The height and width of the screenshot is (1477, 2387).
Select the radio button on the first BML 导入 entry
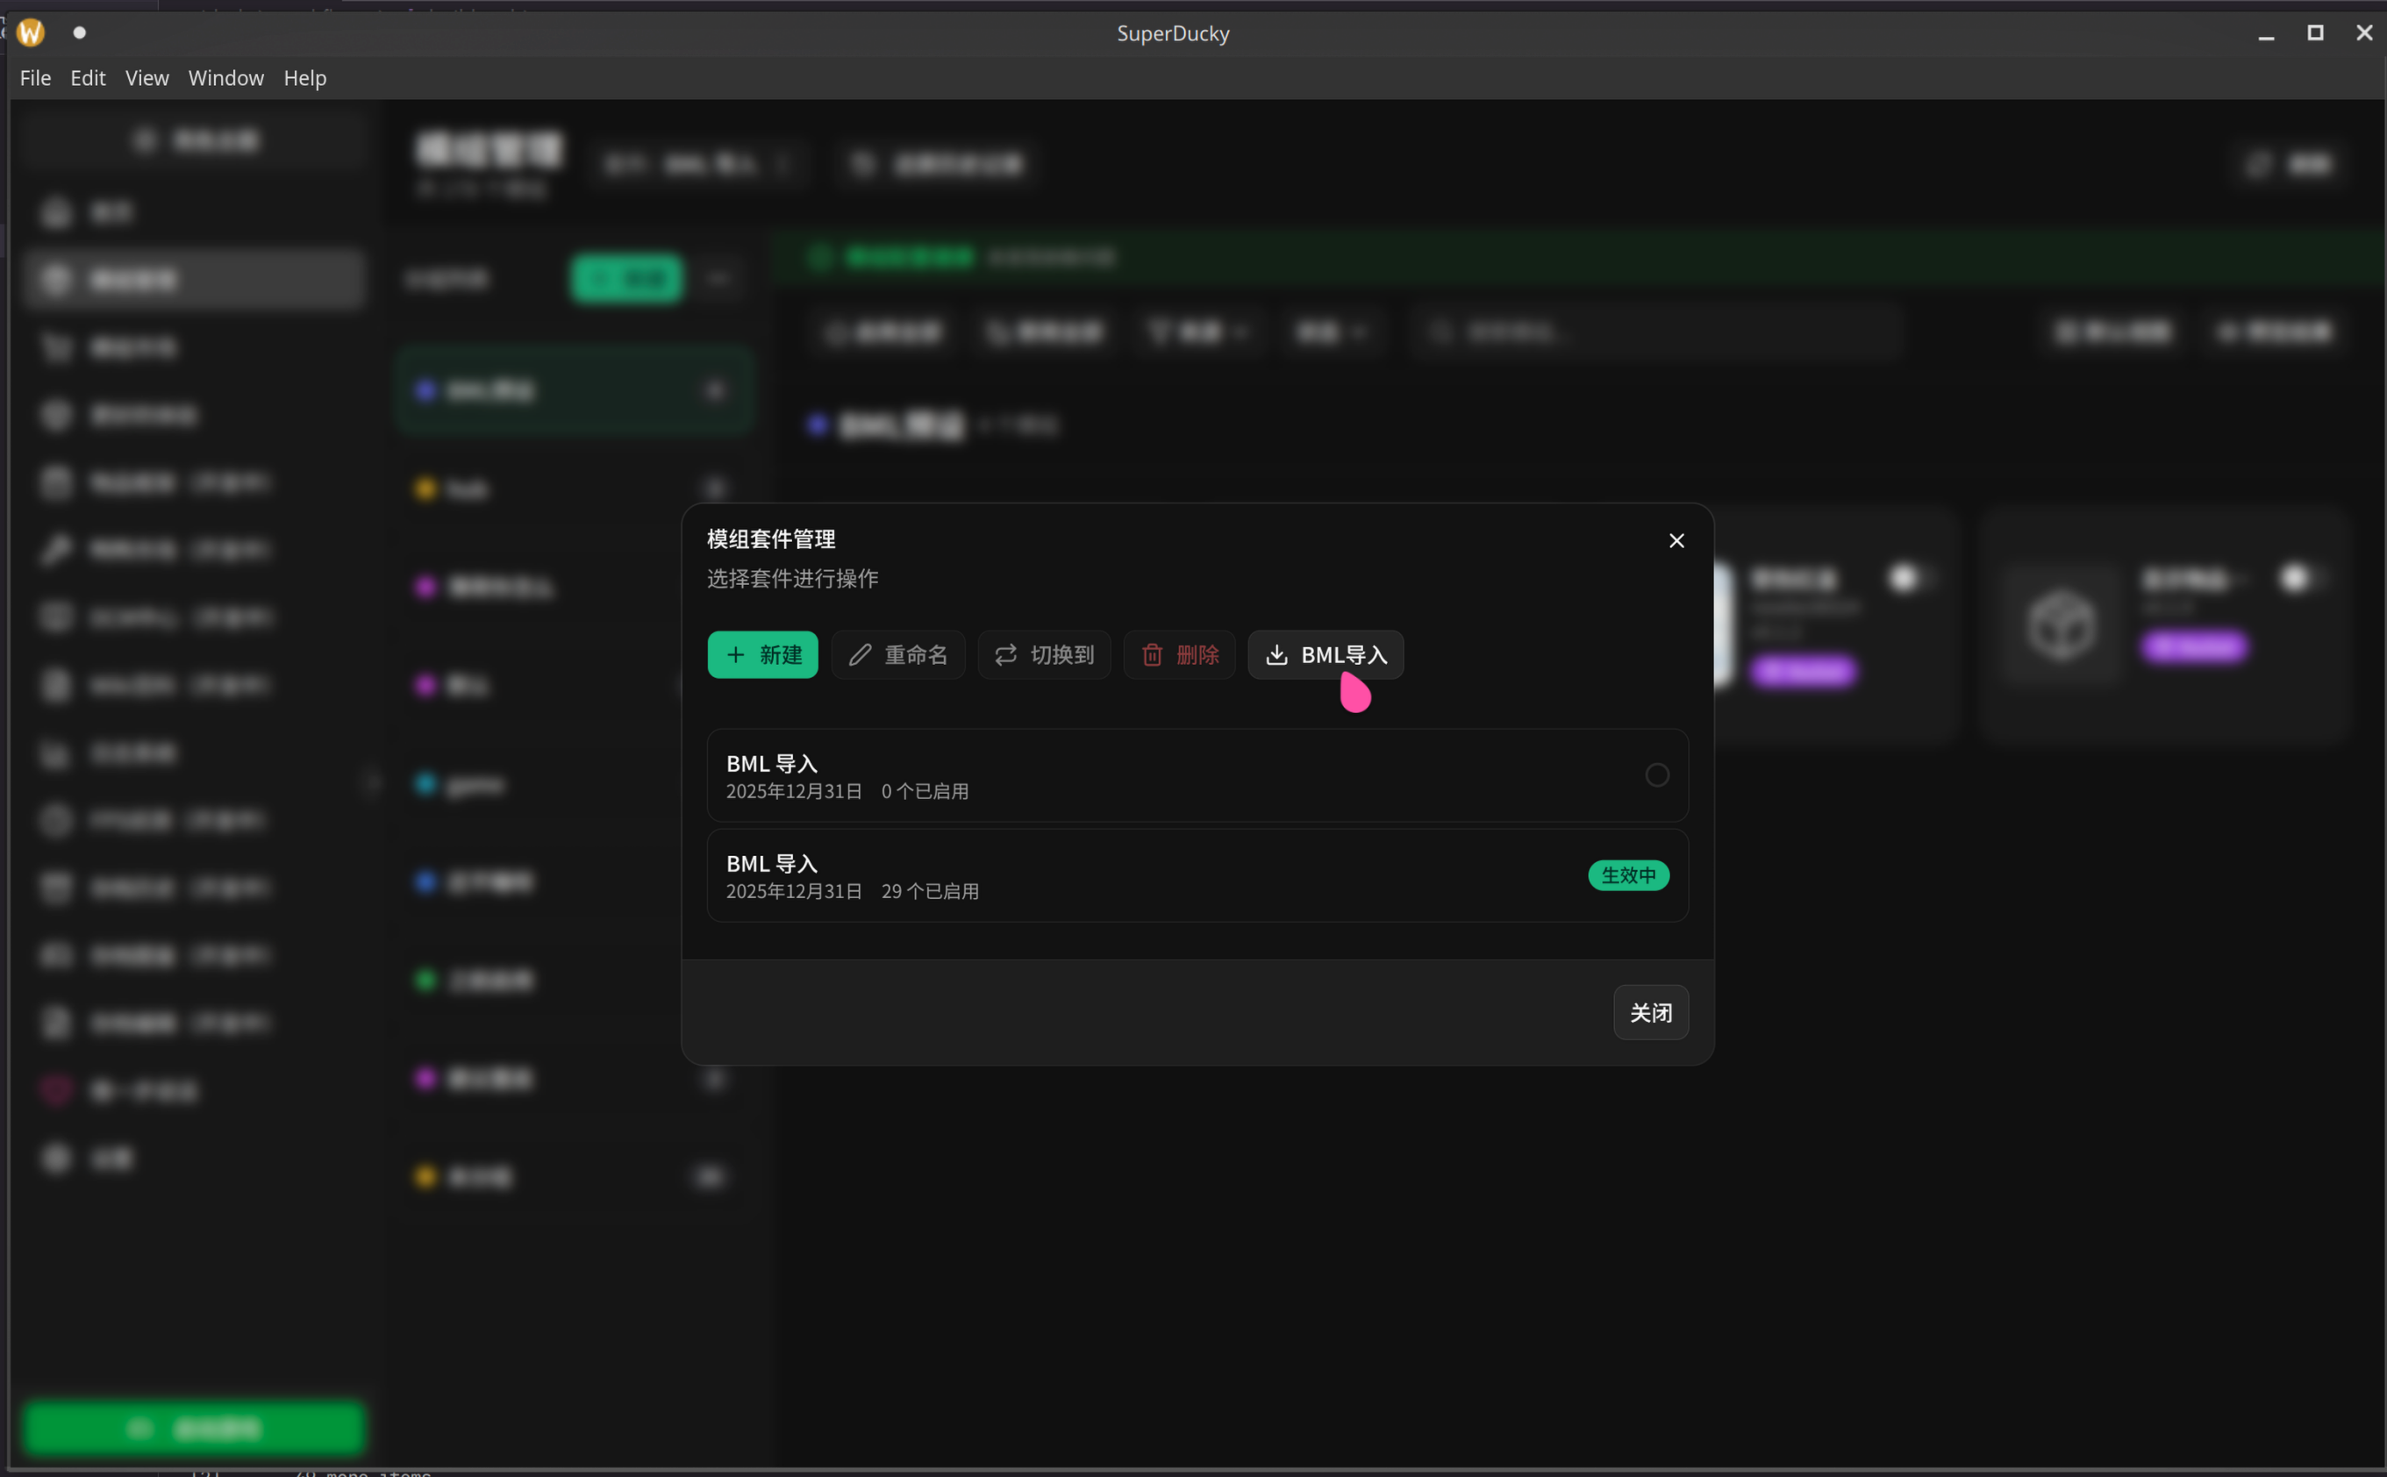coord(1656,774)
